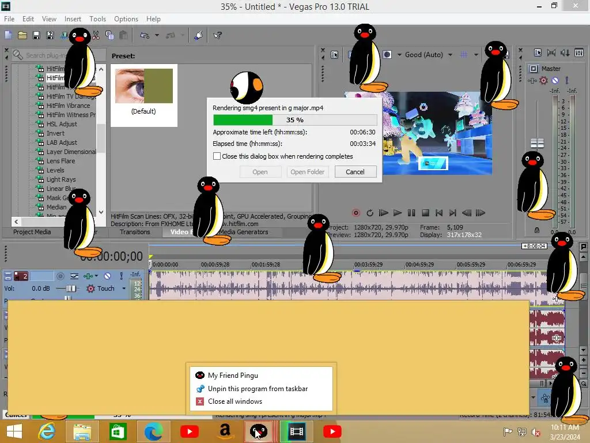The image size is (590, 443).
Task: Adjust the Master volume fader
Action: [x=538, y=143]
